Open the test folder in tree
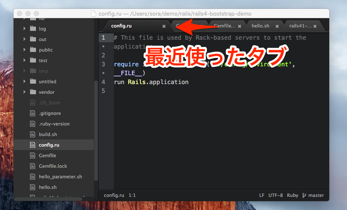347x210 pixels. (x=43, y=60)
